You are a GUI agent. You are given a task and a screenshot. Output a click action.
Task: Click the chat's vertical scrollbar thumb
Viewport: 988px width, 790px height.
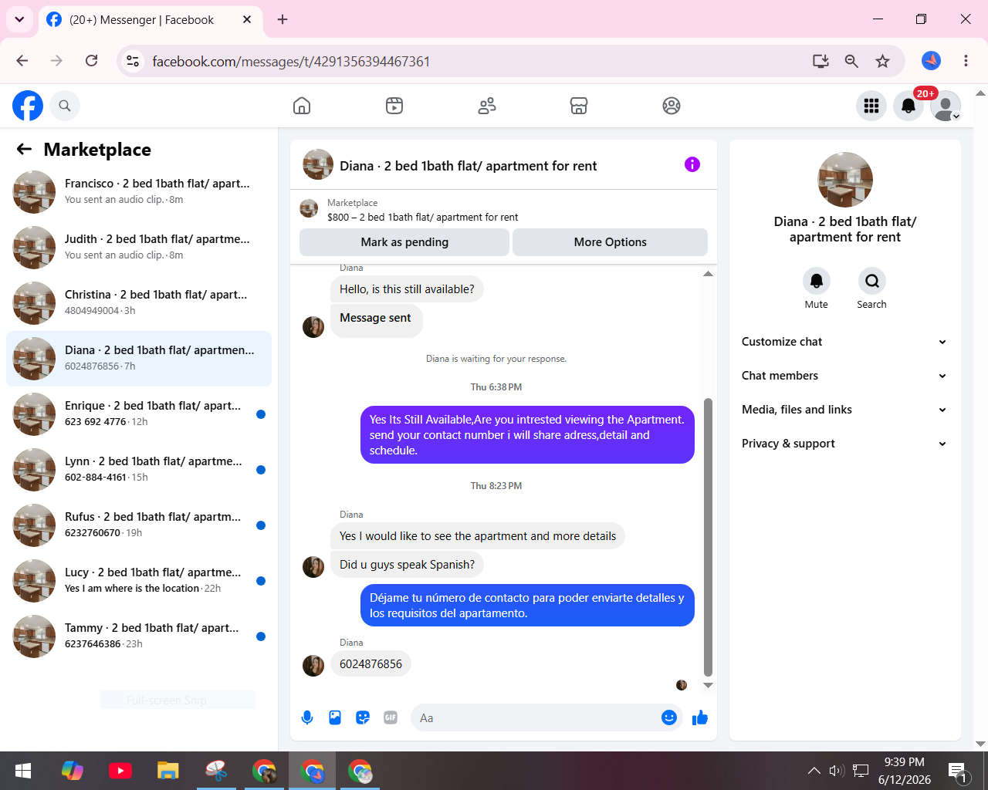[x=708, y=537]
